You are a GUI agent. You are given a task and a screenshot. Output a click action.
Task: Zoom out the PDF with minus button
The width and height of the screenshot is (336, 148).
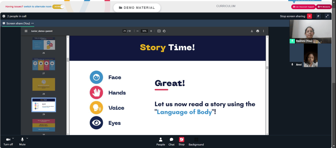tap(137, 31)
